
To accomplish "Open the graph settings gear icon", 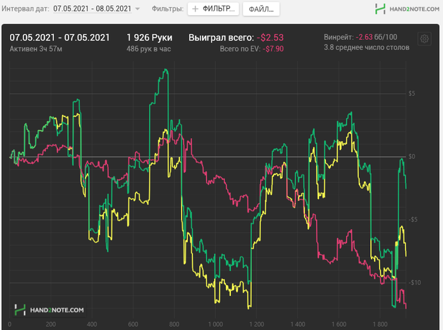I will point(424,39).
